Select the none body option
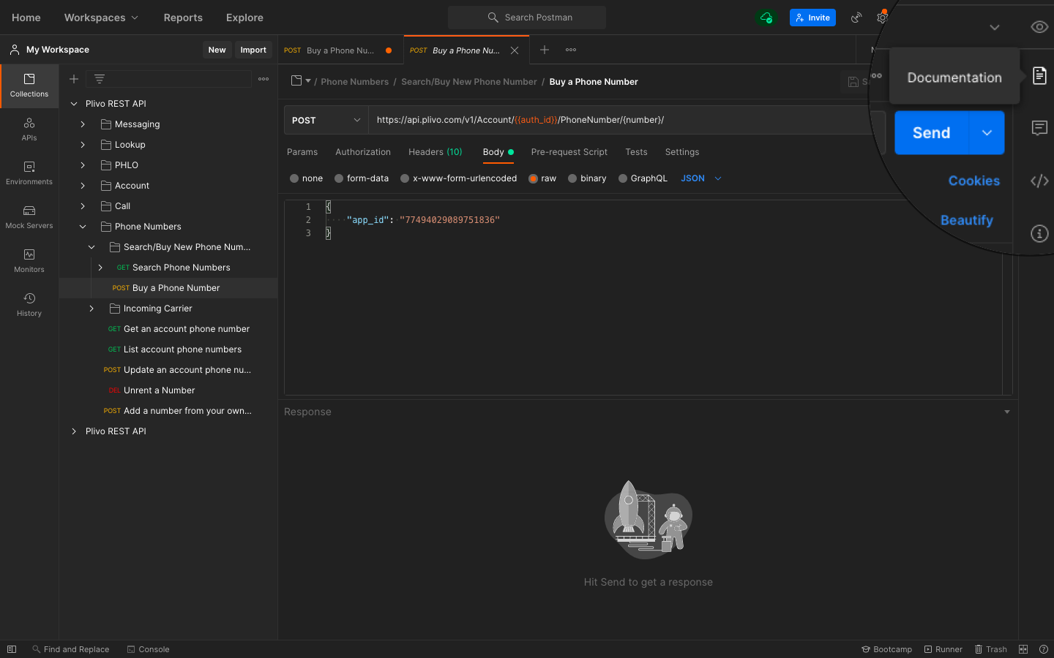The image size is (1054, 658). [x=294, y=178]
